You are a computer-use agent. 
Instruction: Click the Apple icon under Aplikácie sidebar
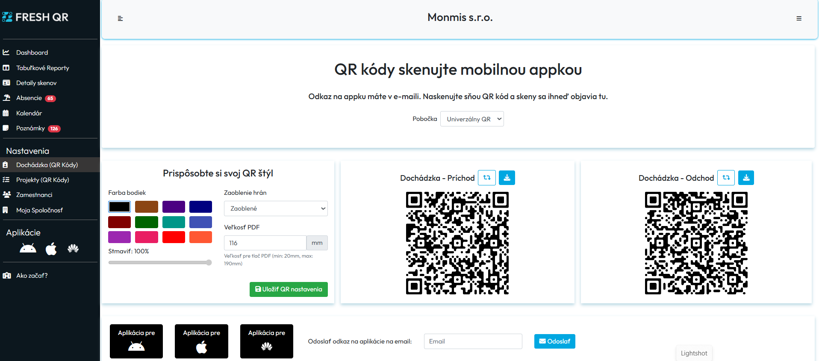(51, 249)
